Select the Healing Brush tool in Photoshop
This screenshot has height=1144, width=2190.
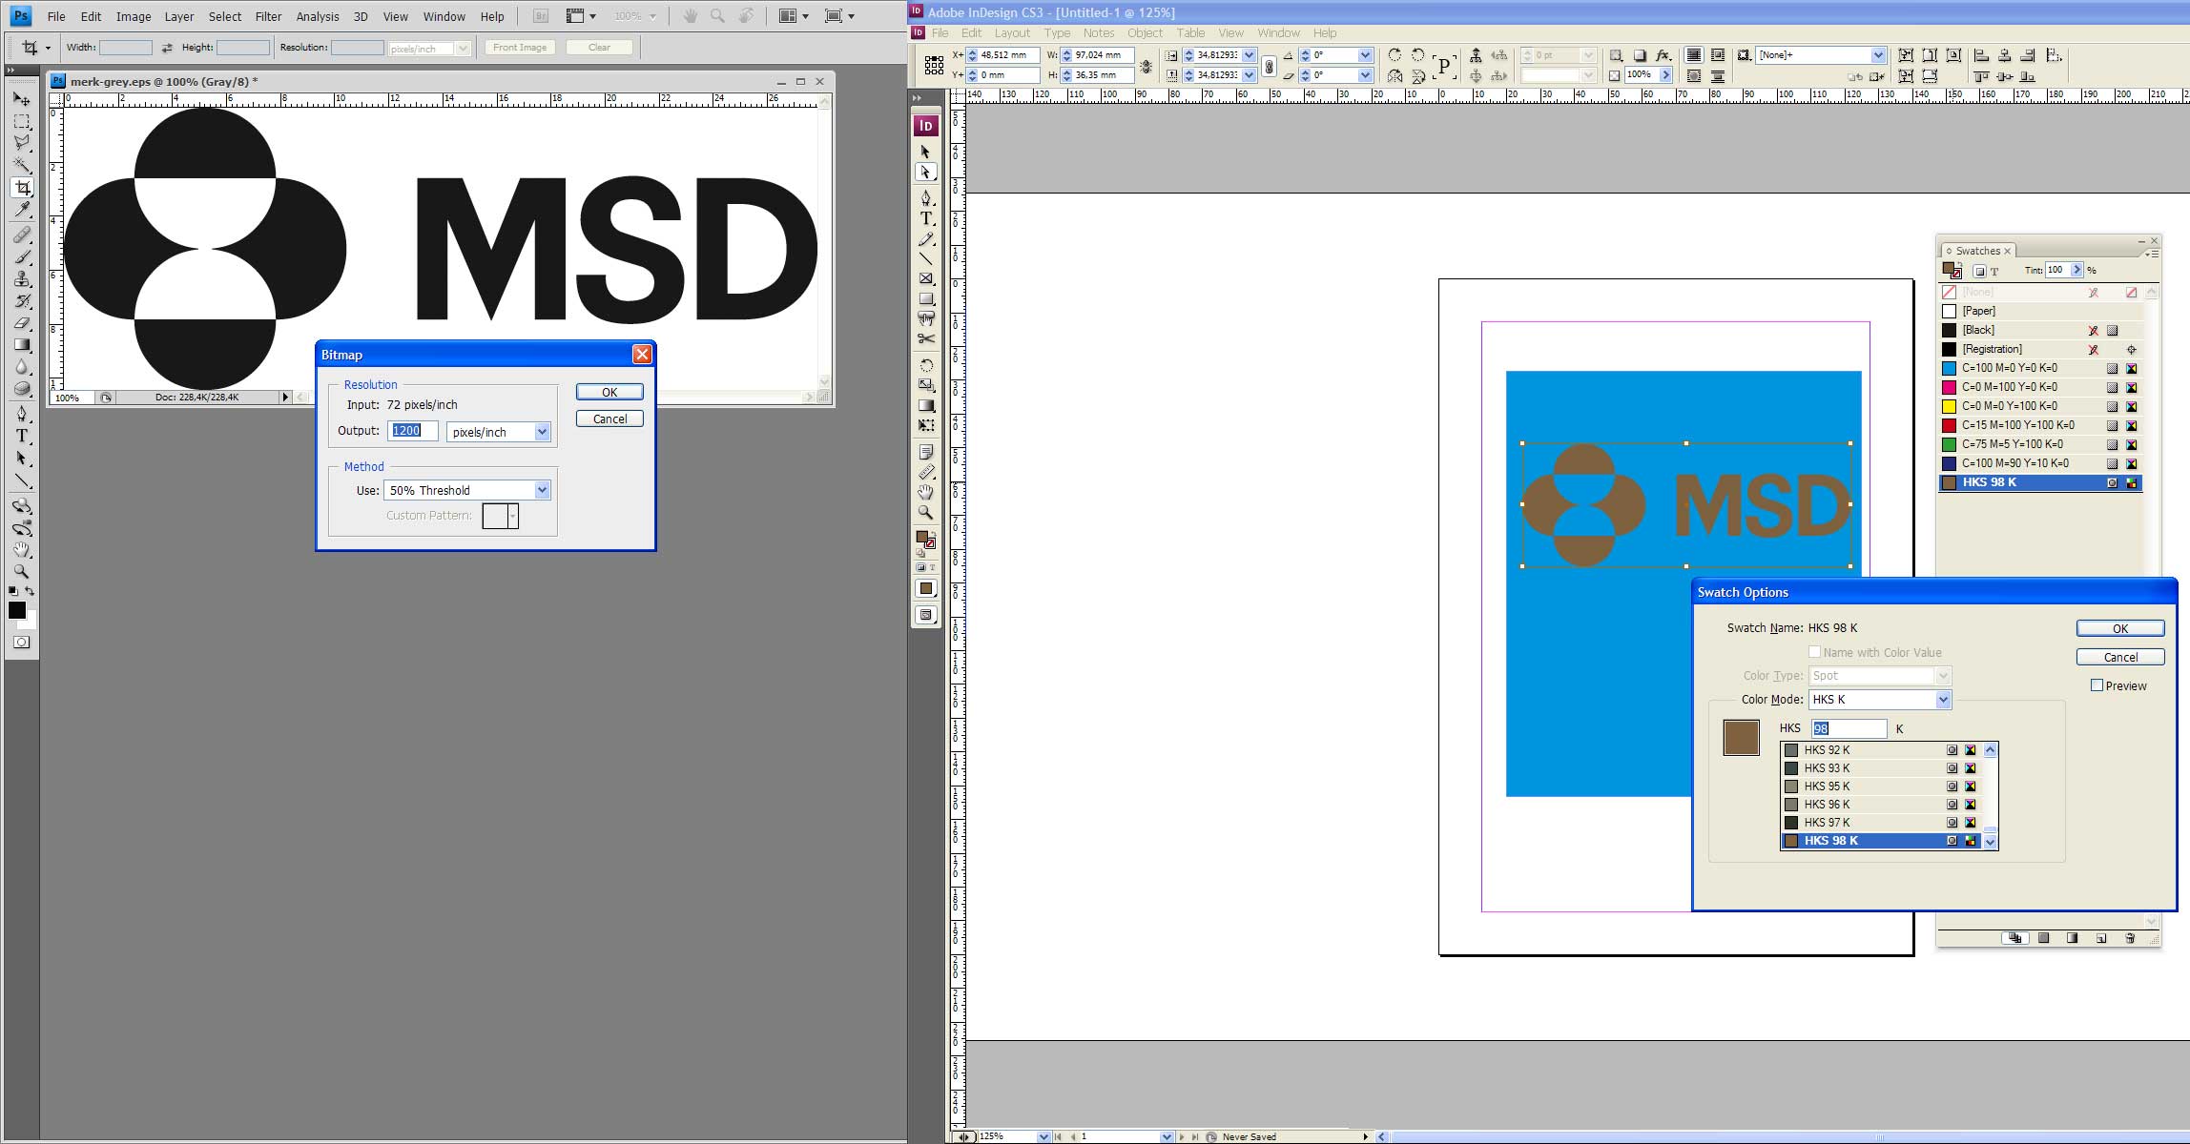(x=21, y=235)
